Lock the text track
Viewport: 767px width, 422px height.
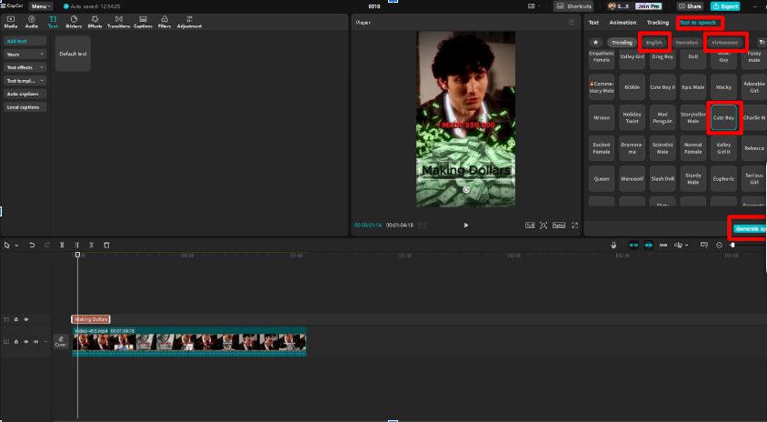[16, 319]
